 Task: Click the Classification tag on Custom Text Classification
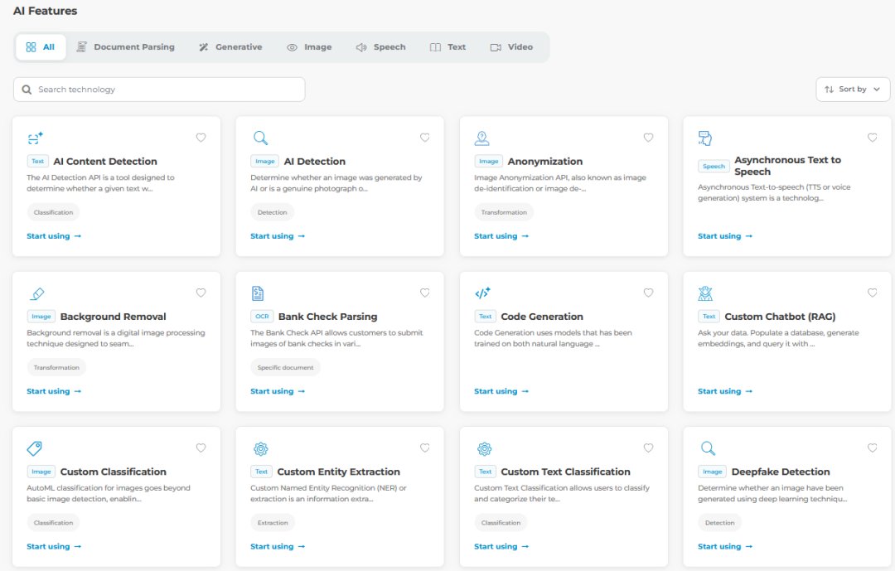click(501, 522)
